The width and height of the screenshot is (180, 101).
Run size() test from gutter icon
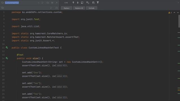click(7, 58)
